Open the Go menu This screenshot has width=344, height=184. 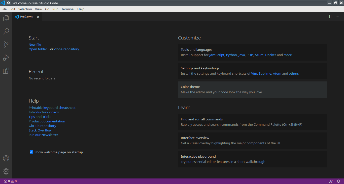coord(47,9)
